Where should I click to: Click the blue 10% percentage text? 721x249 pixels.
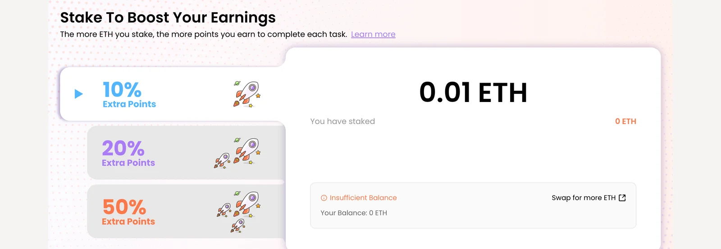(x=122, y=89)
